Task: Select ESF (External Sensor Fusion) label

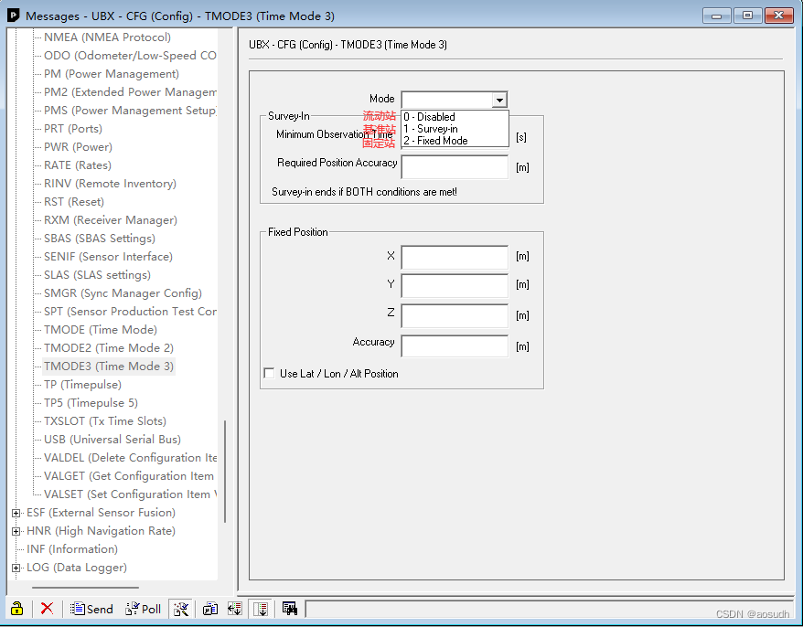Action: point(101,513)
